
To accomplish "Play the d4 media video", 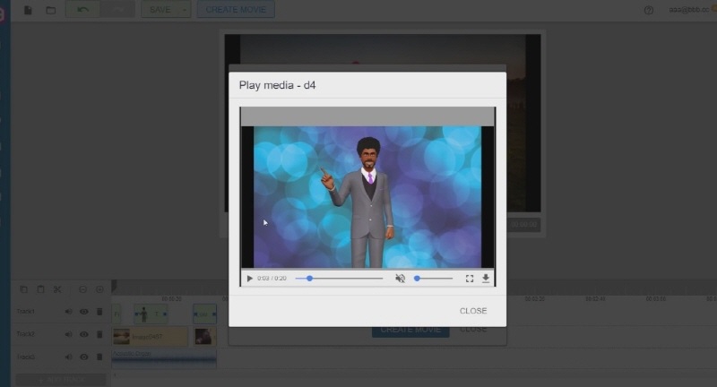I will coord(250,279).
